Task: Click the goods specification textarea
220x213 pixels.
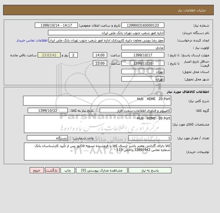Action: pos(97,124)
